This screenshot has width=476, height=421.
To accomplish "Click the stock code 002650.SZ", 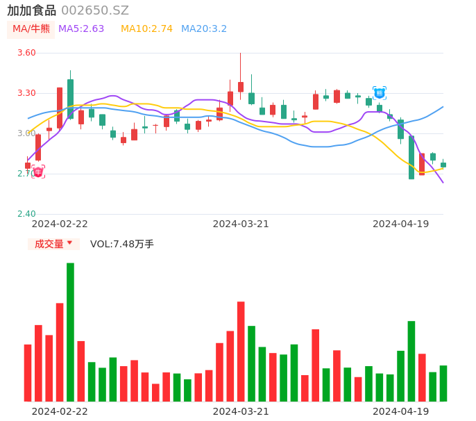I will 95,10.
